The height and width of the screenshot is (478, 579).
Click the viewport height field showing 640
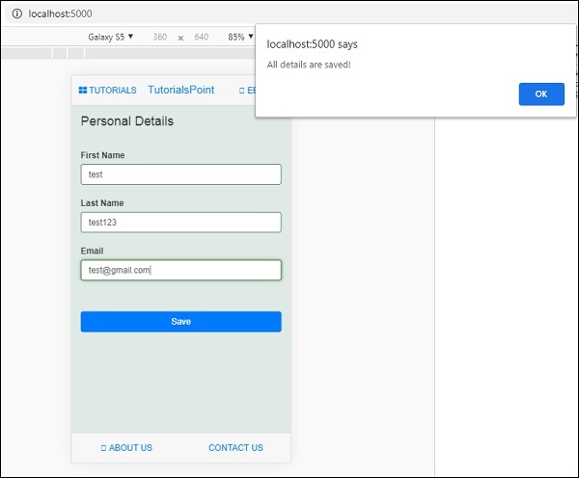201,37
